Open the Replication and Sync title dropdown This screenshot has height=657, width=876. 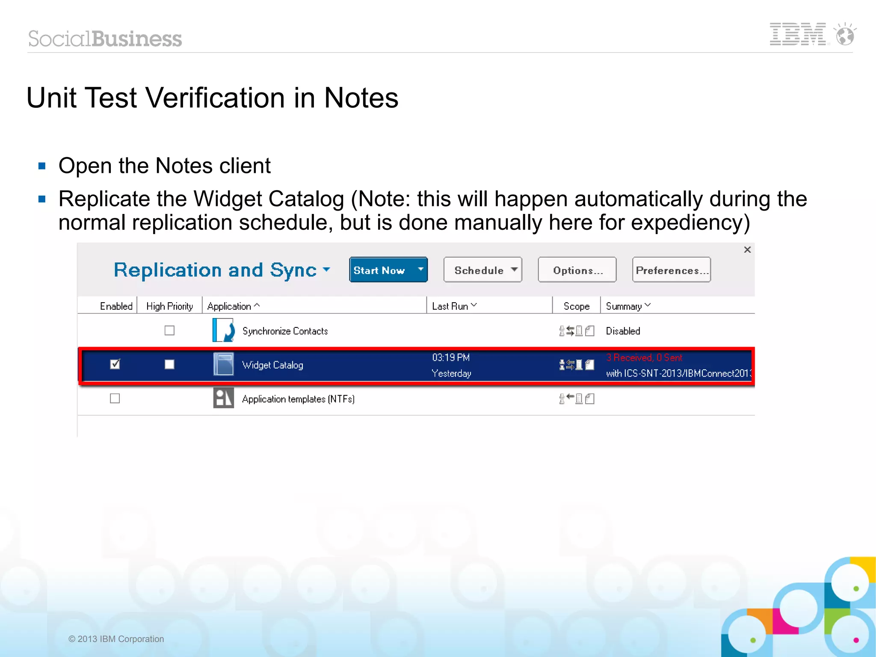click(326, 270)
